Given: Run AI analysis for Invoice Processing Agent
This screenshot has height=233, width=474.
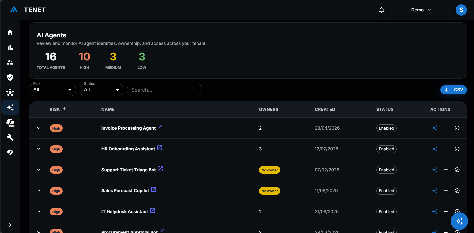Looking at the screenshot, I should pyautogui.click(x=435, y=128).
